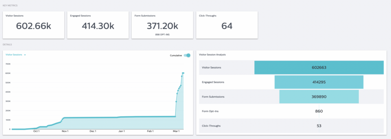Open the Visitor Sessions chart dropdown
Image resolution: width=391 pixels, height=139 pixels.
point(16,55)
